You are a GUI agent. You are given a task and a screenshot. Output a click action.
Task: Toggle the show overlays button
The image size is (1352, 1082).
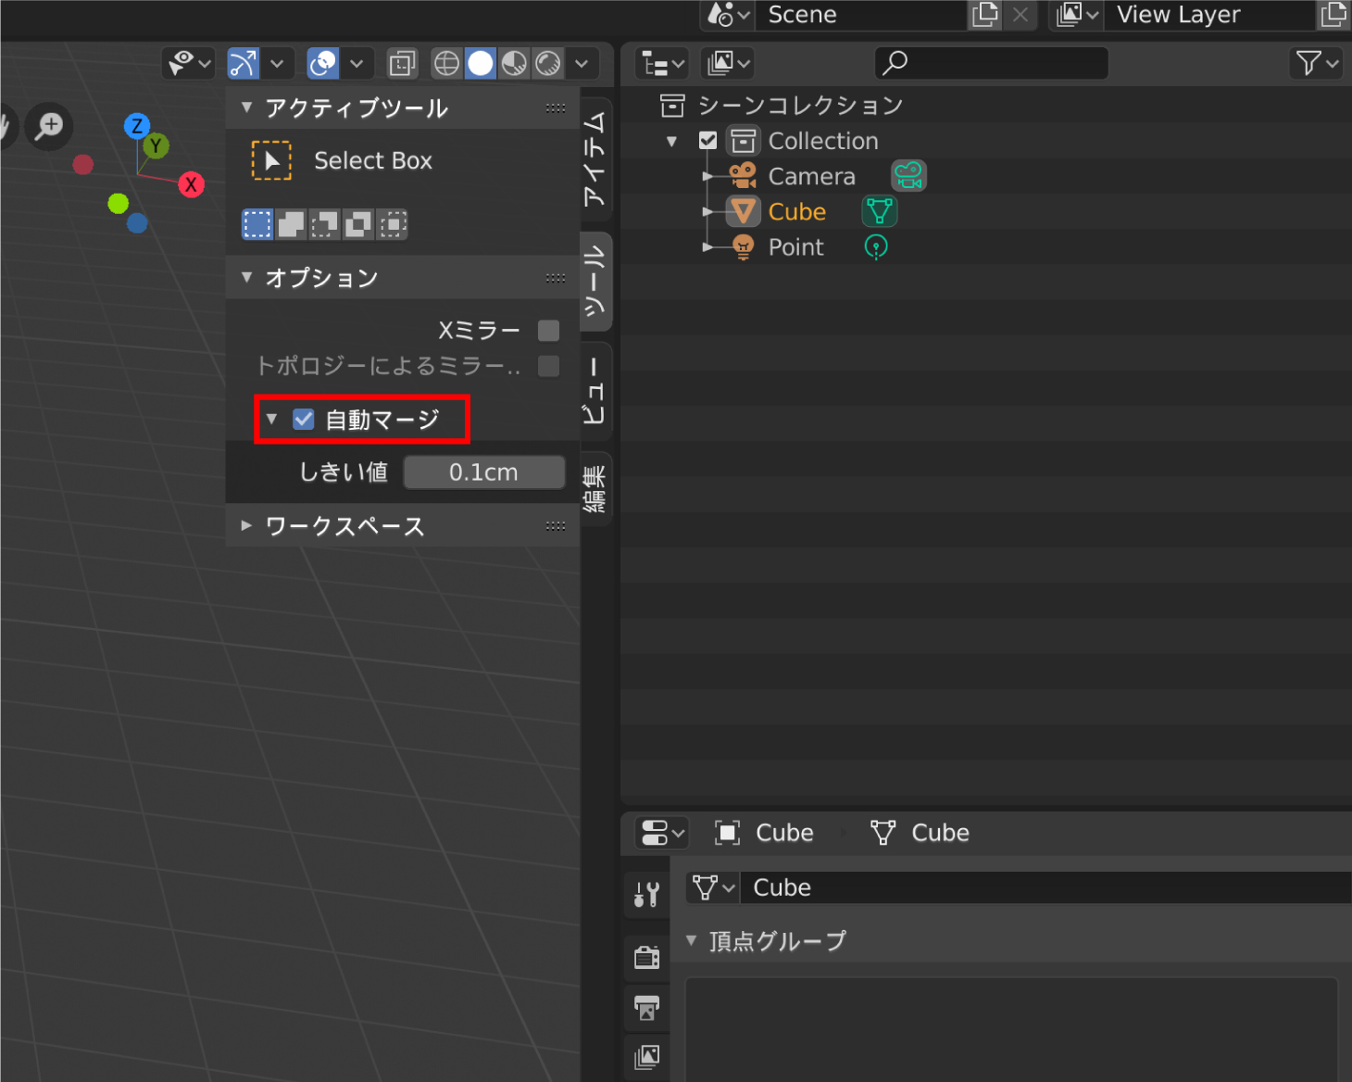(323, 63)
